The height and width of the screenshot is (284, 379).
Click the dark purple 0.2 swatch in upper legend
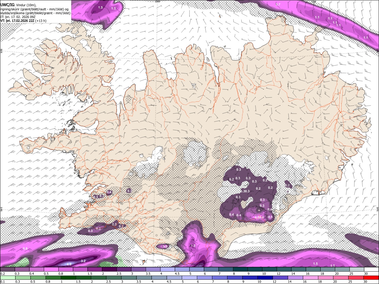7,269
